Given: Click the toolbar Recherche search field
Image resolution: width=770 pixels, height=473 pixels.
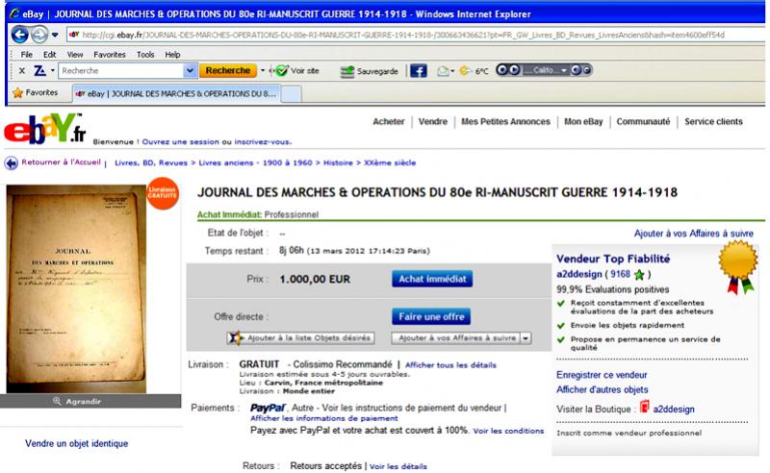Looking at the screenshot, I should 121,70.
